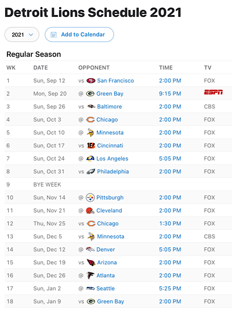Viewport: 232px width, 310px height.
Task: Click the Add to Calendar button
Action: coord(79,35)
